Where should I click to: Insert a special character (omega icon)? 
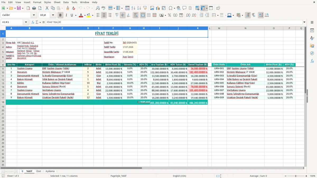[x=171, y=8]
